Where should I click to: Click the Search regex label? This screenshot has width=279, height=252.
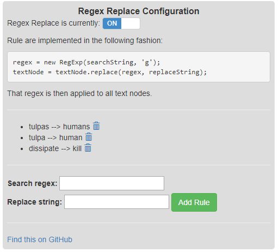(33, 183)
